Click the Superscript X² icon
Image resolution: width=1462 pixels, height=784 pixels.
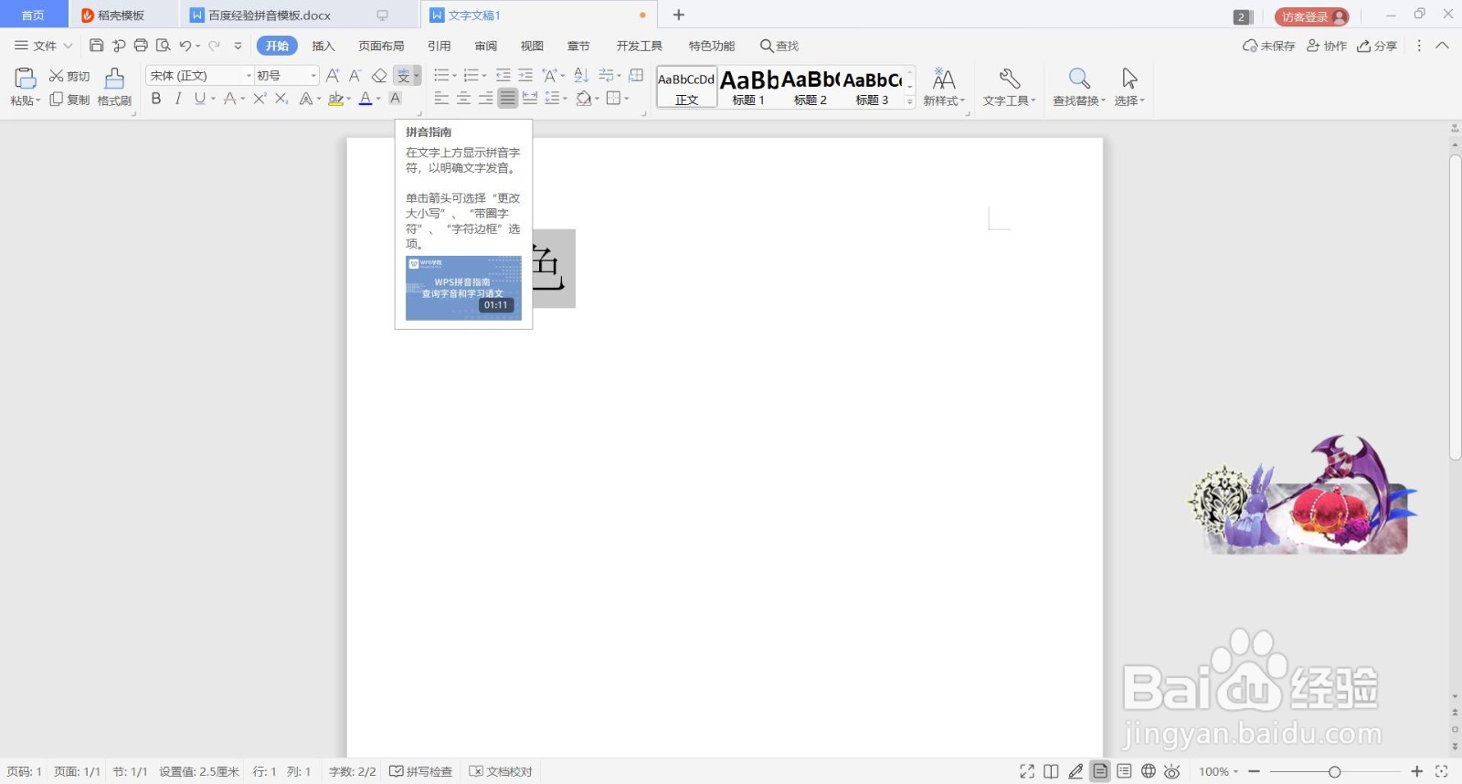point(260,99)
